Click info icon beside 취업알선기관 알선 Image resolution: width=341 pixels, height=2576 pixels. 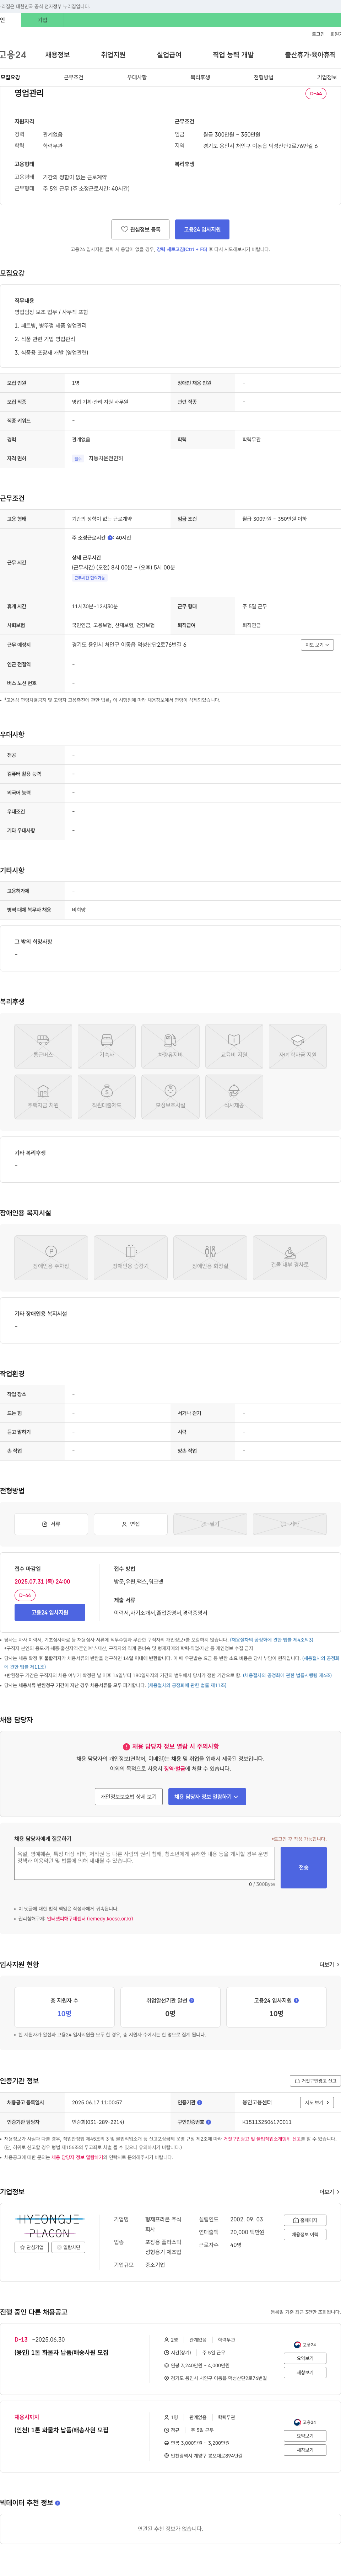(x=192, y=2001)
